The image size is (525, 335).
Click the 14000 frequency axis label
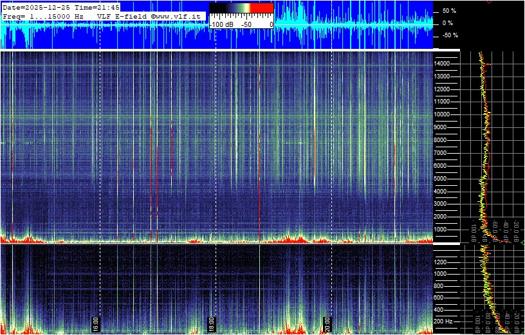pos(442,64)
